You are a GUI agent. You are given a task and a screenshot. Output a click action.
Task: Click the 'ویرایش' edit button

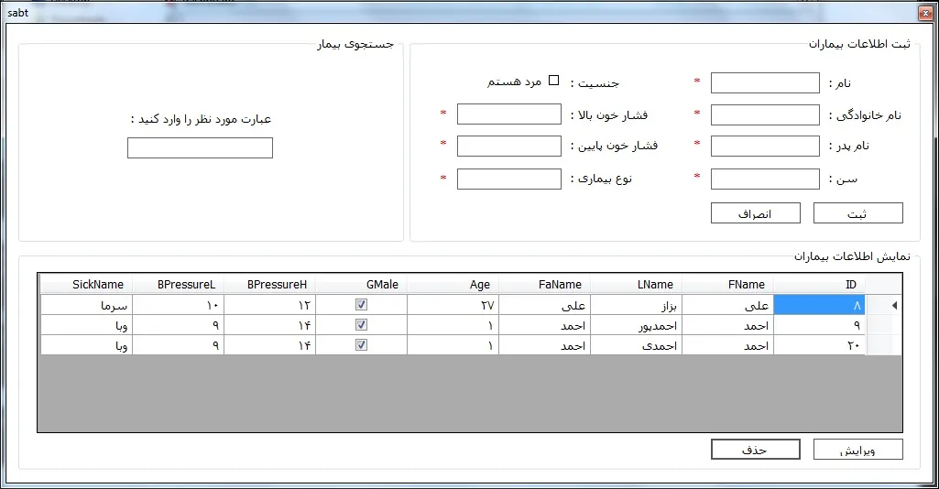pyautogui.click(x=857, y=450)
